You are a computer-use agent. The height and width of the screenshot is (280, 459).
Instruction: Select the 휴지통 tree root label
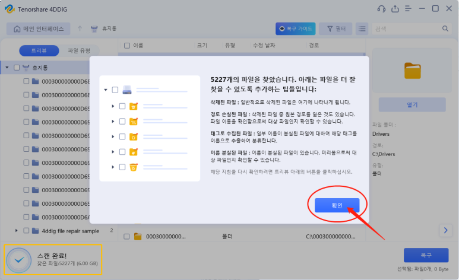40,68
